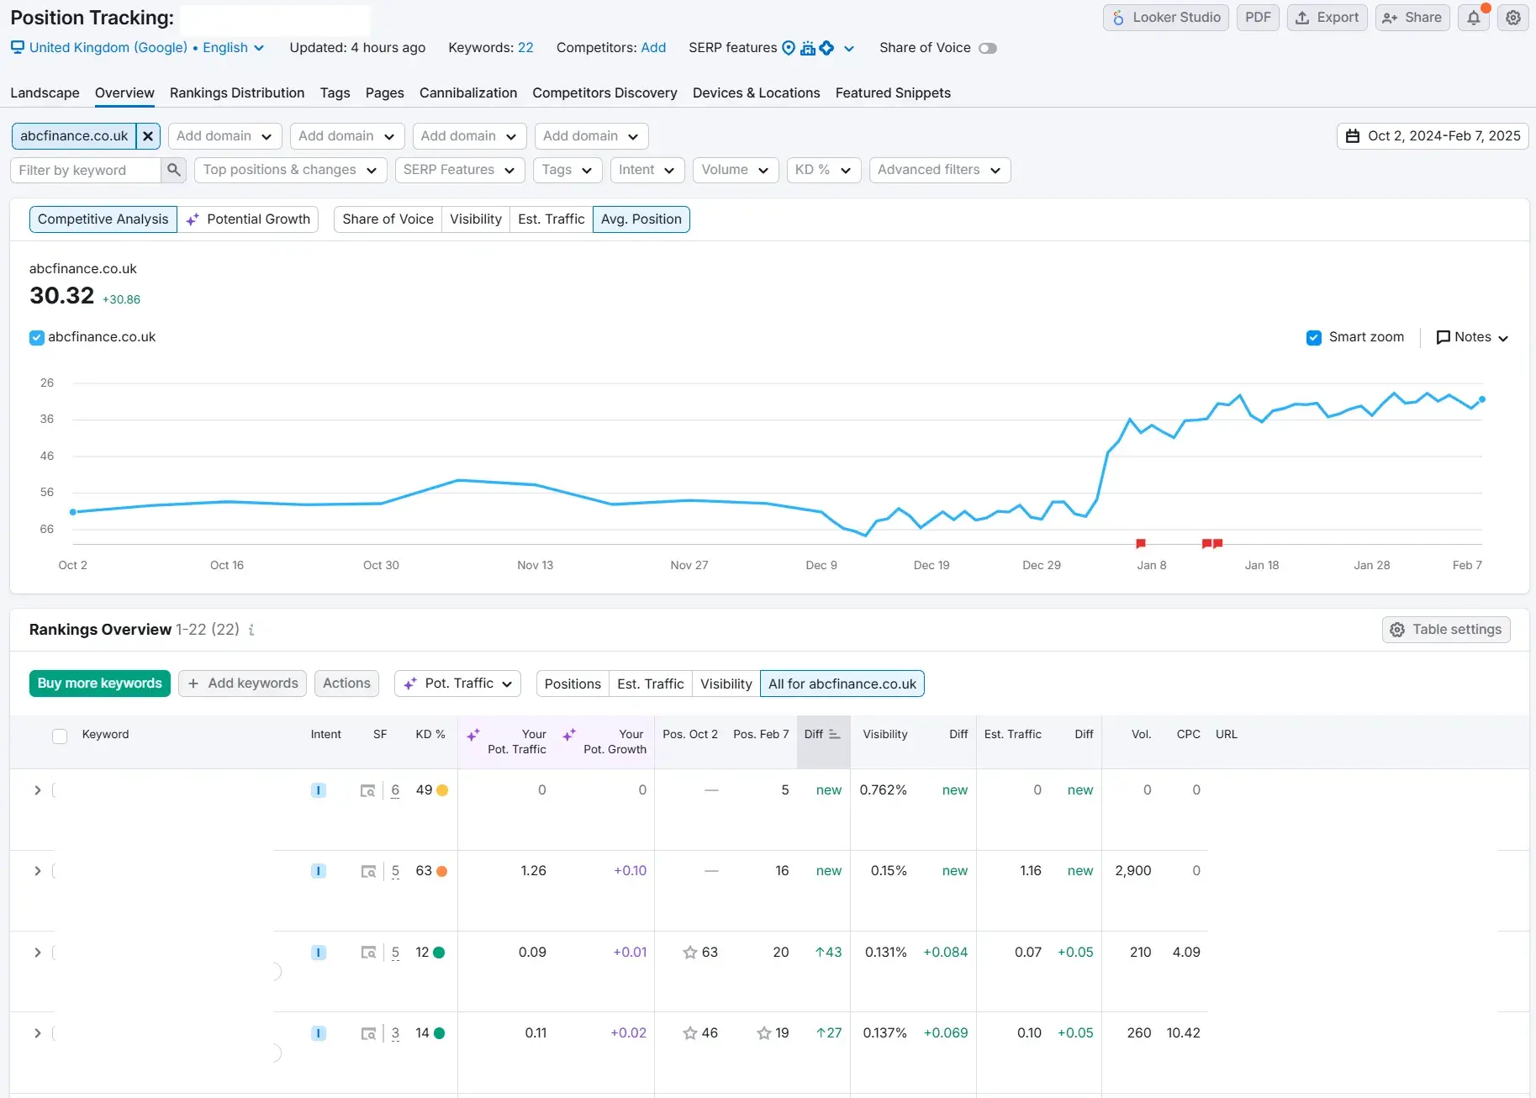Screen dimensions: 1536x1098
Task: Toggle the Share of Voice switch
Action: [x=987, y=48]
